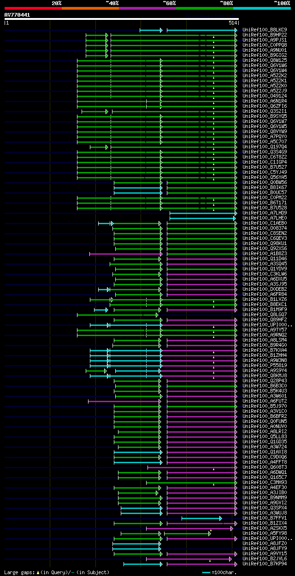Click the UniRef100_D0DEB2 label

pyautogui.click(x=265, y=289)
